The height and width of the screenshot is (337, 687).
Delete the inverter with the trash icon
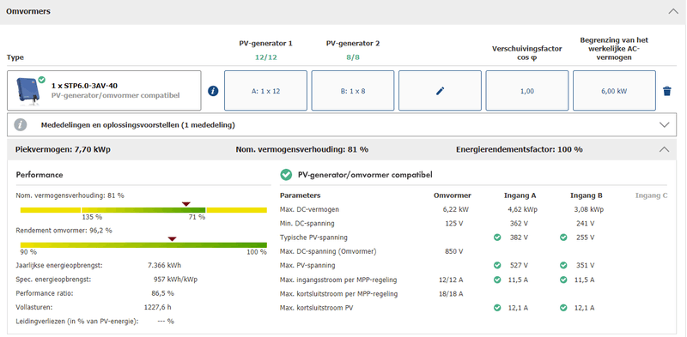click(667, 91)
